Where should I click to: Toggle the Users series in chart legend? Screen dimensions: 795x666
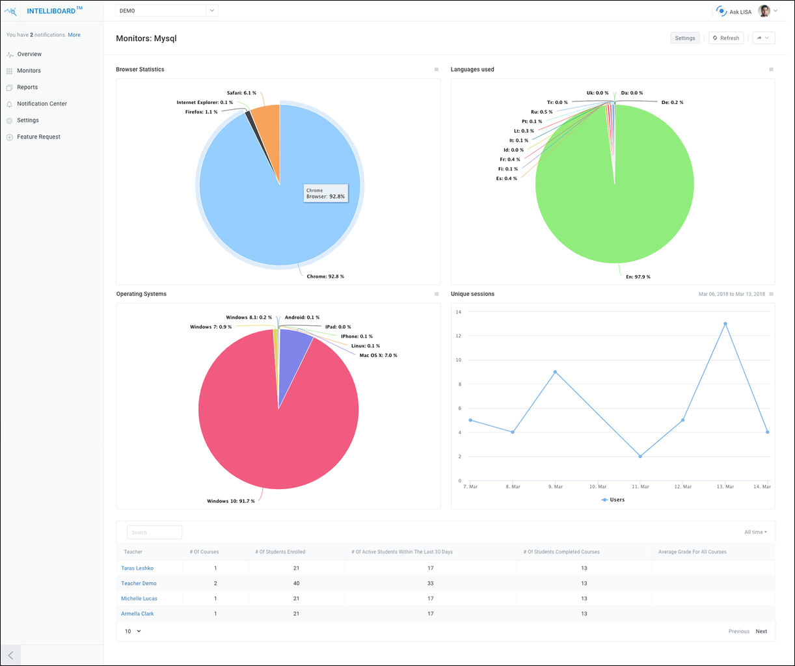pyautogui.click(x=613, y=499)
